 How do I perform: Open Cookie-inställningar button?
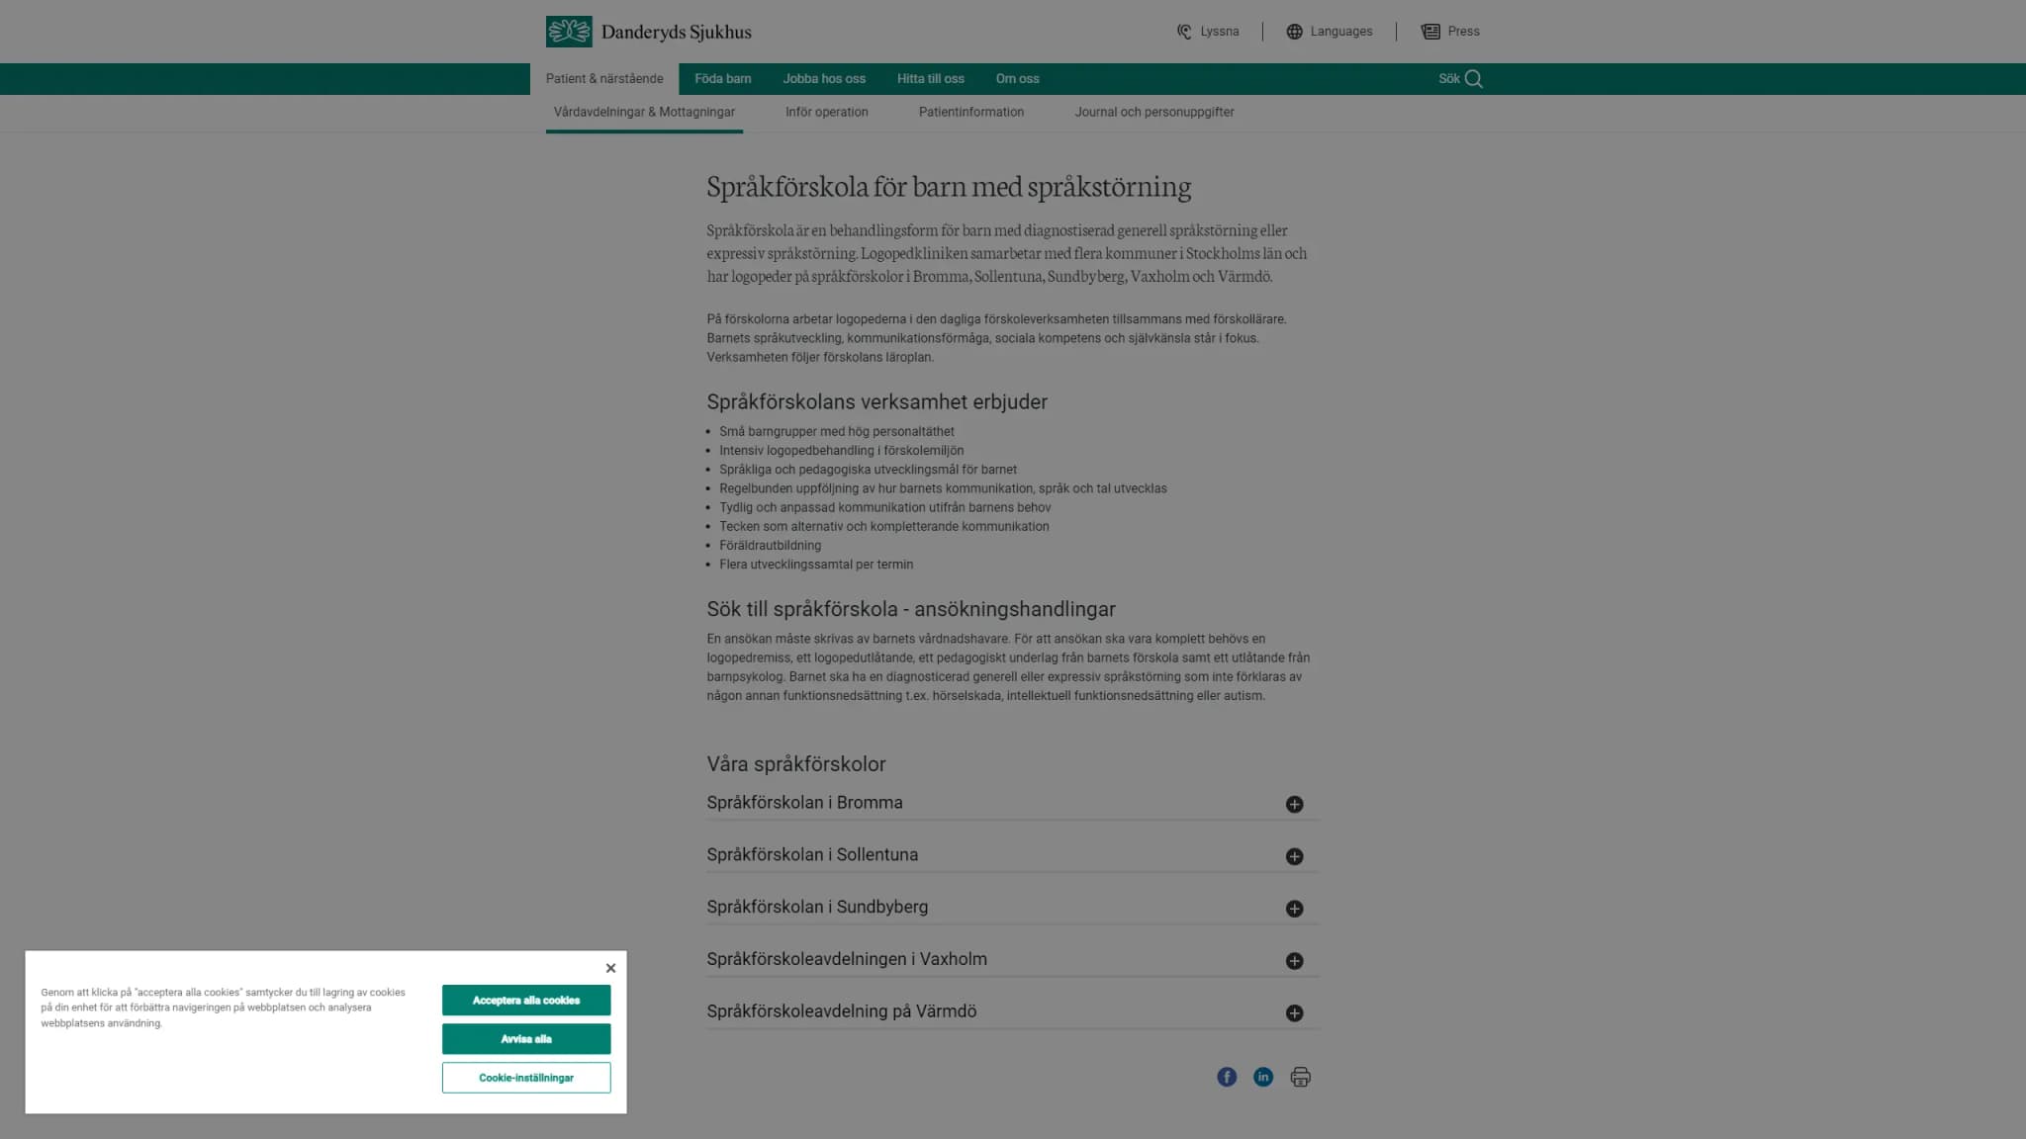point(526,1078)
